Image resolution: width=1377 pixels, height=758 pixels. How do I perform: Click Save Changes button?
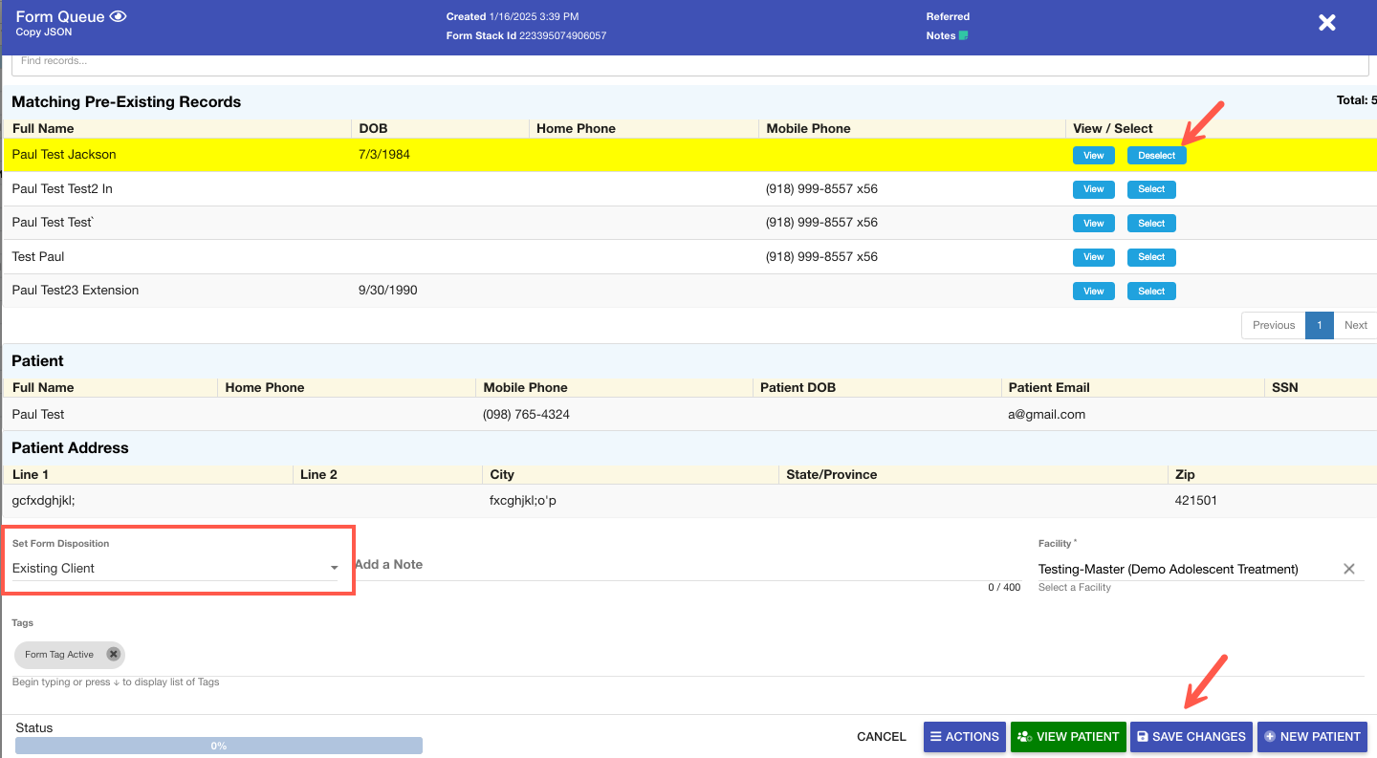pyautogui.click(x=1191, y=737)
